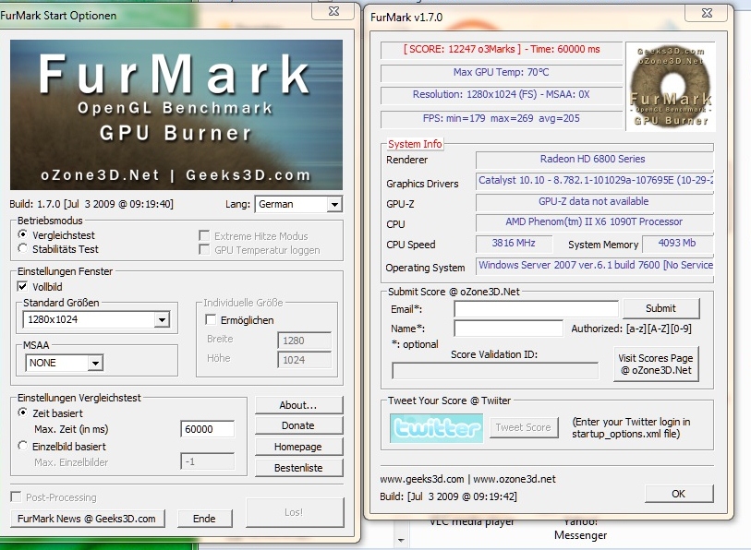This screenshot has width=751, height=550.
Task: Click the Tweet Score button
Action: click(524, 427)
